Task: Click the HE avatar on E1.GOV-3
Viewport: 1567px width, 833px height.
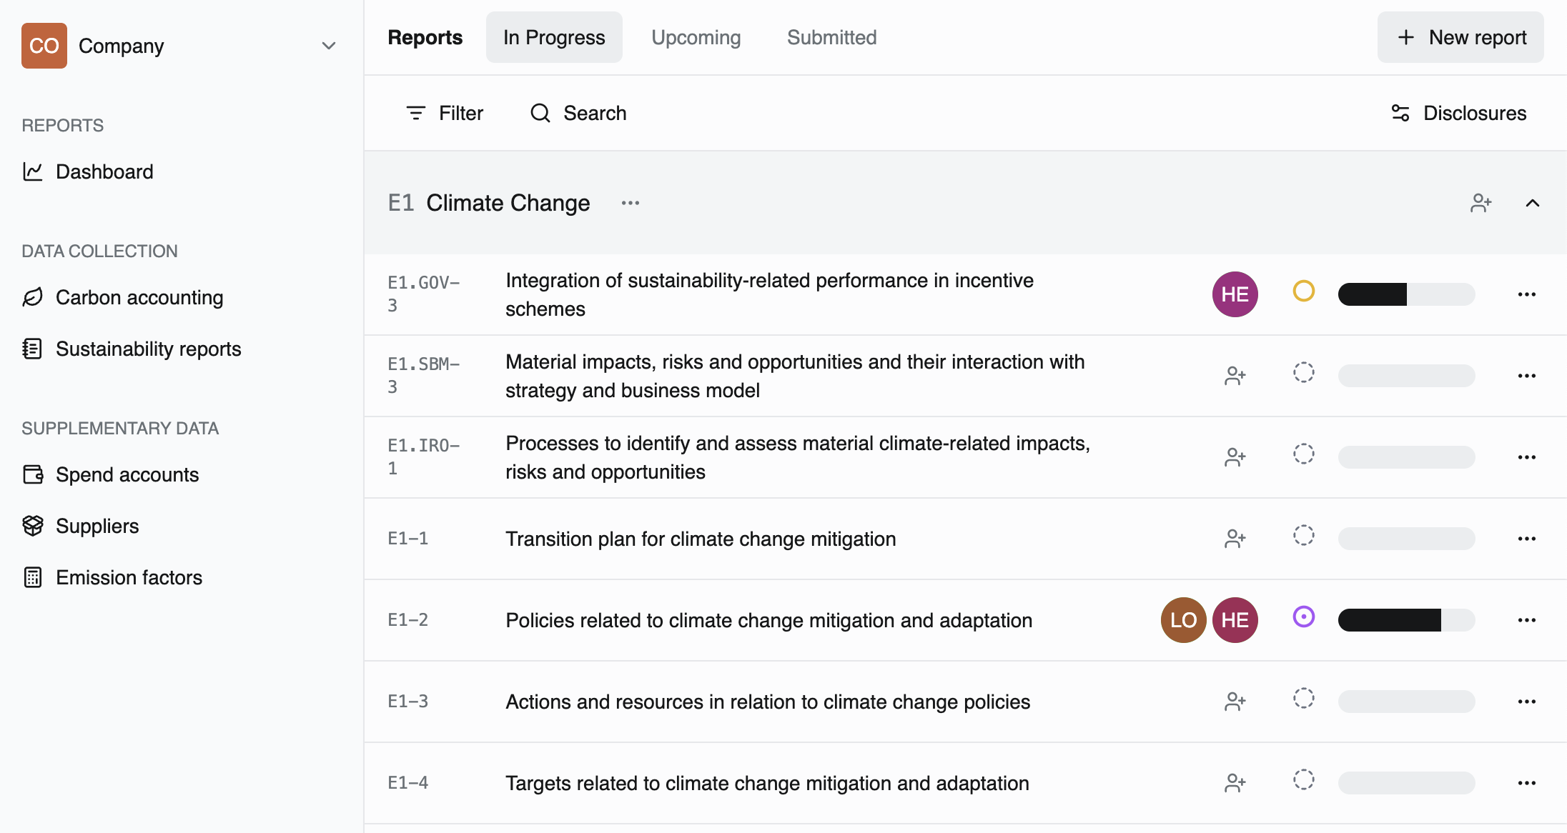Action: coord(1235,294)
